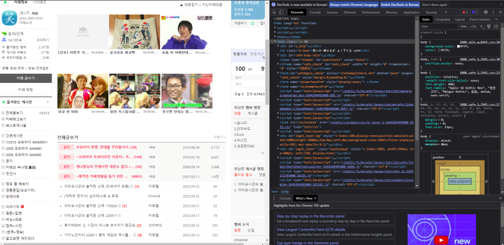Click the #fff background-color swatch

(459, 46)
